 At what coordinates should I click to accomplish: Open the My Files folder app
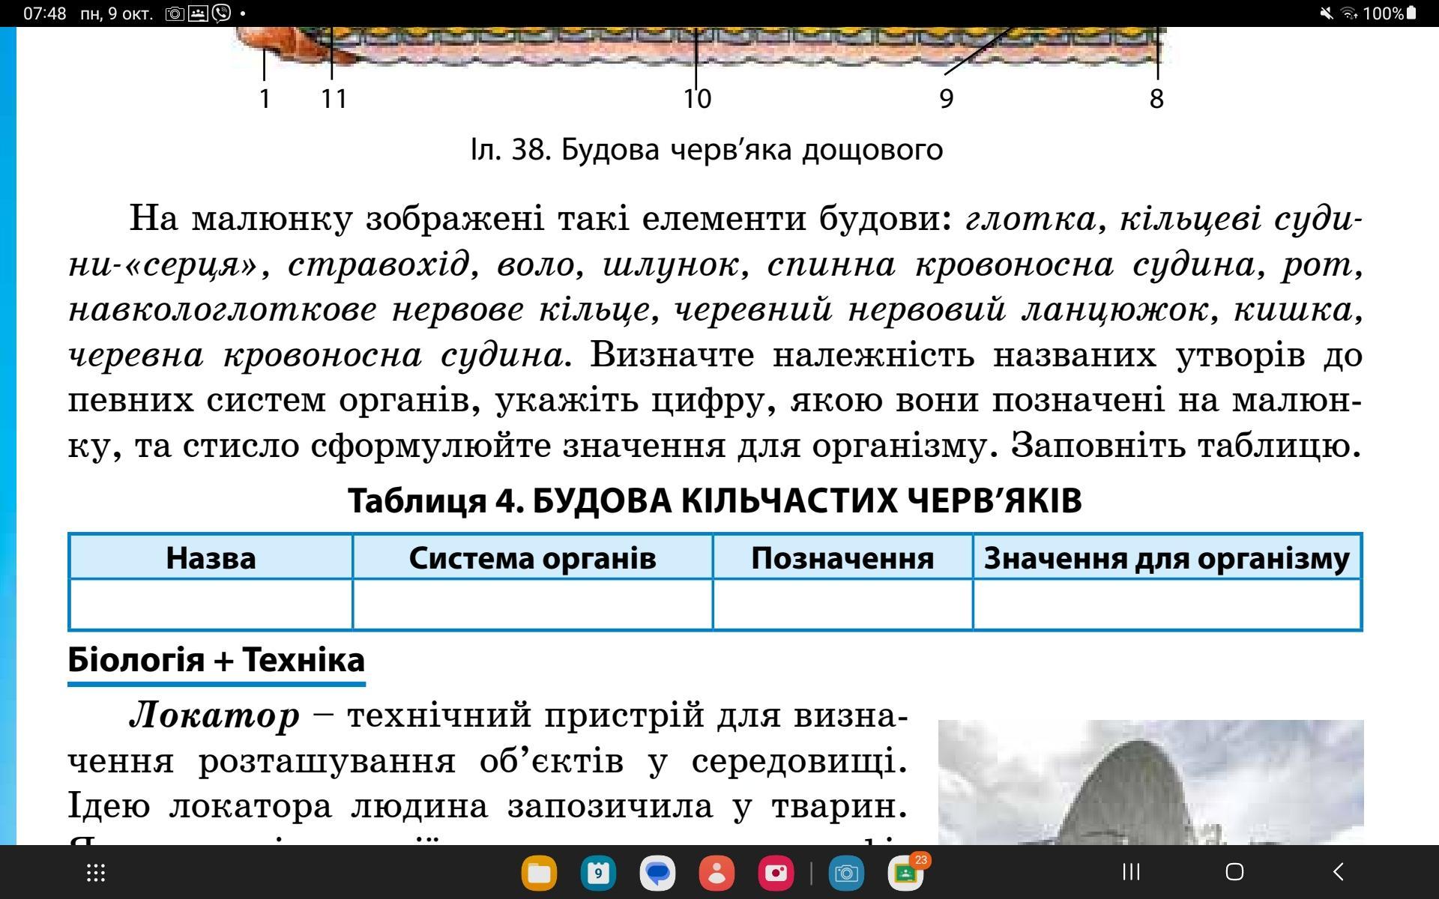coord(539,873)
